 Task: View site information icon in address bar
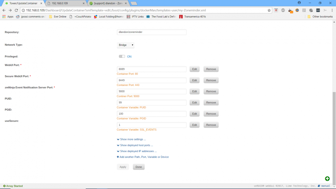24,10
